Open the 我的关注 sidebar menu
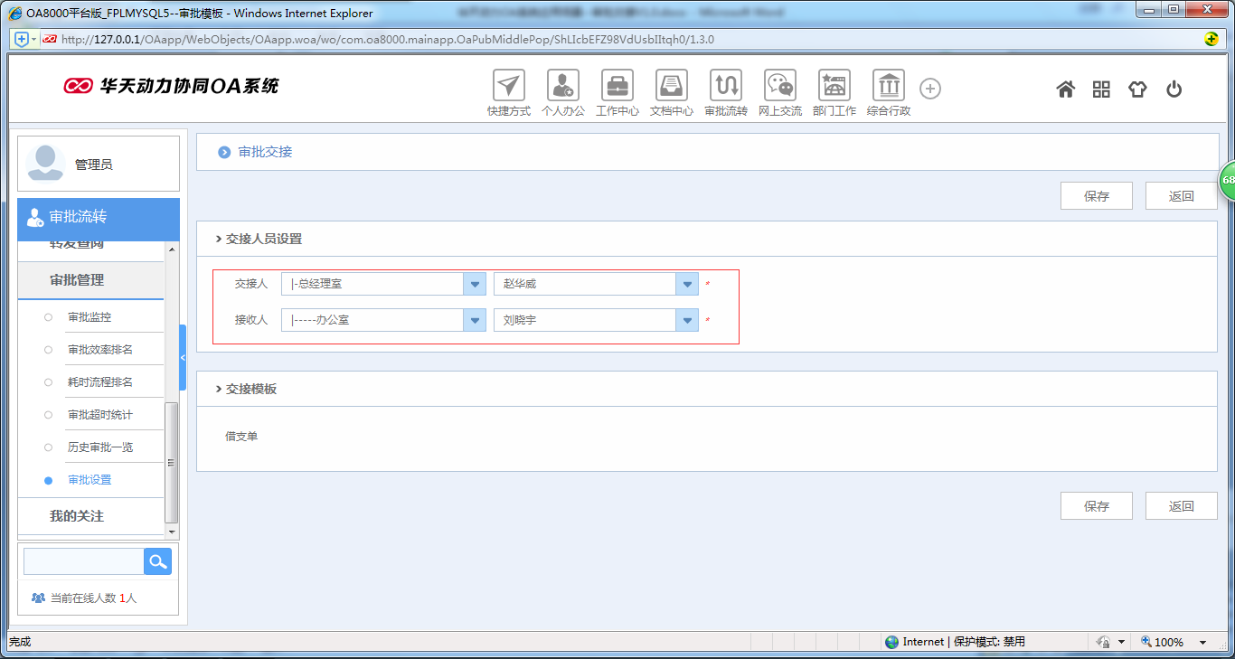Viewport: 1235px width, 659px height. click(x=77, y=516)
